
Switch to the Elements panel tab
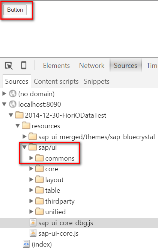56,66
